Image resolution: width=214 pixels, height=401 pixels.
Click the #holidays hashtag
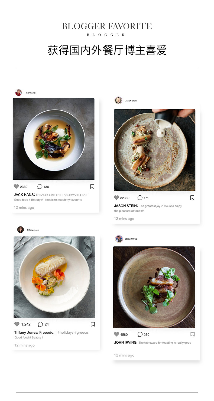click(65, 332)
